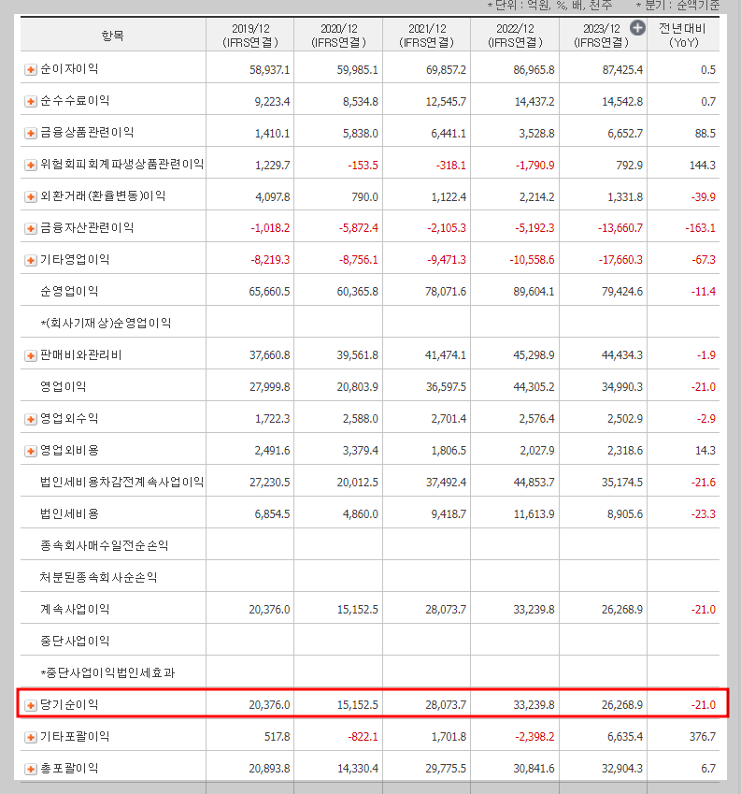Expand the 금융상품관련이익 row
This screenshot has height=794, width=741.
(30, 133)
